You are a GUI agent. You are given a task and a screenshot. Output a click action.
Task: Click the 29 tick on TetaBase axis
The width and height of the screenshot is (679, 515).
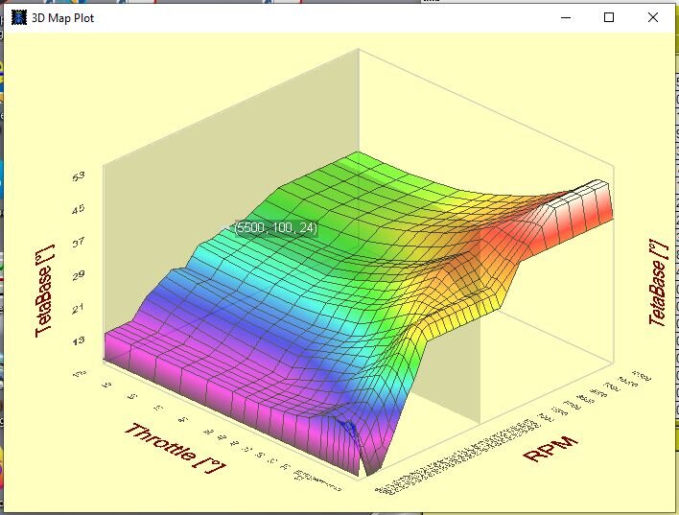click(78, 275)
